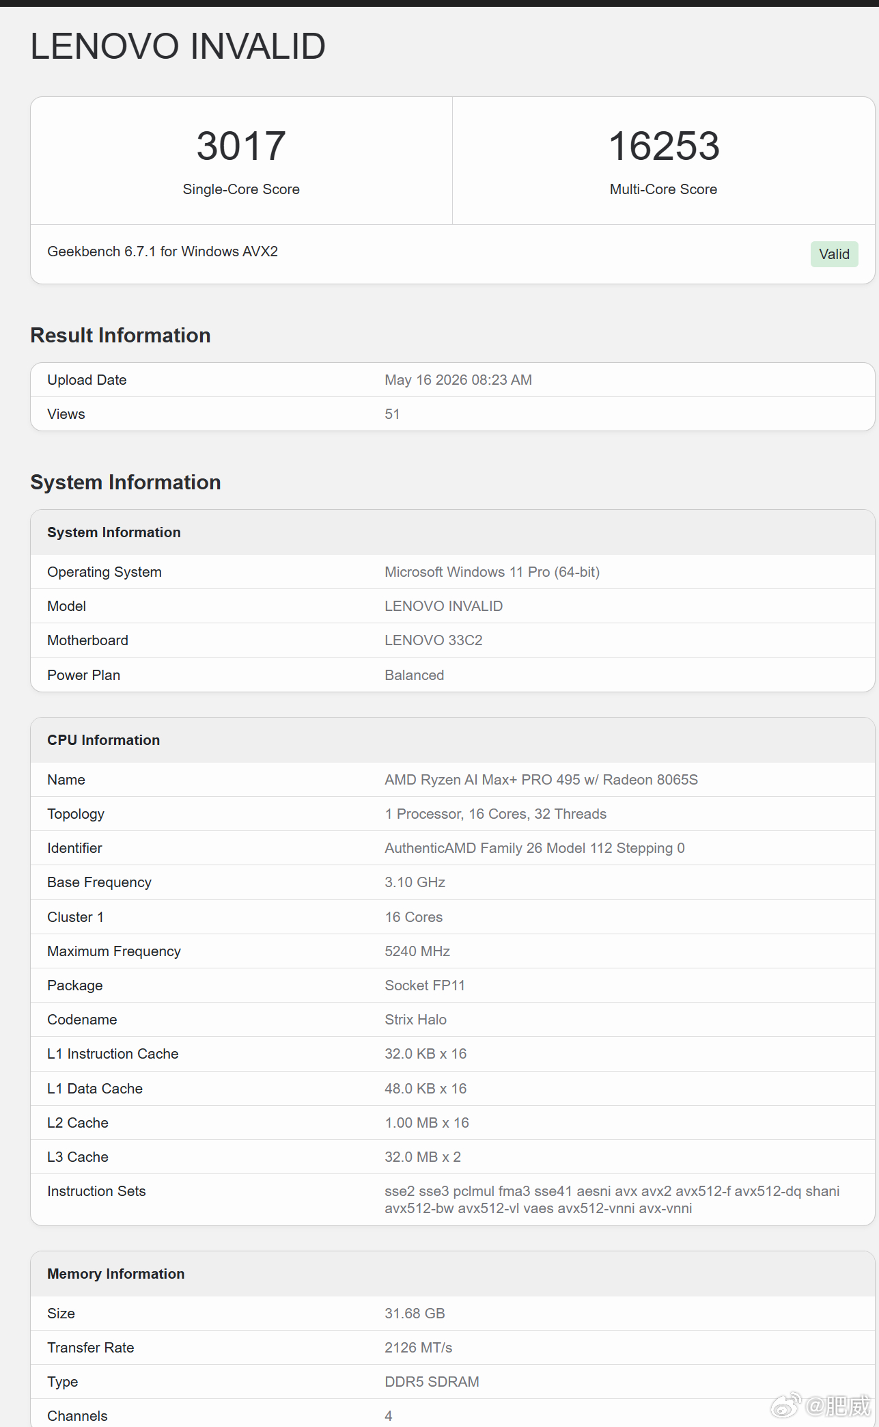Screen dimensions: 879x1427
Task: Click the "Views" row label
Action: point(66,414)
